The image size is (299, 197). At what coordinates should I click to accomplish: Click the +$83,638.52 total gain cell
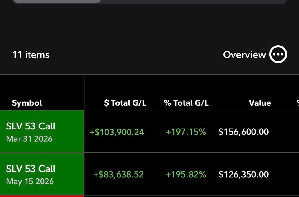(118, 175)
